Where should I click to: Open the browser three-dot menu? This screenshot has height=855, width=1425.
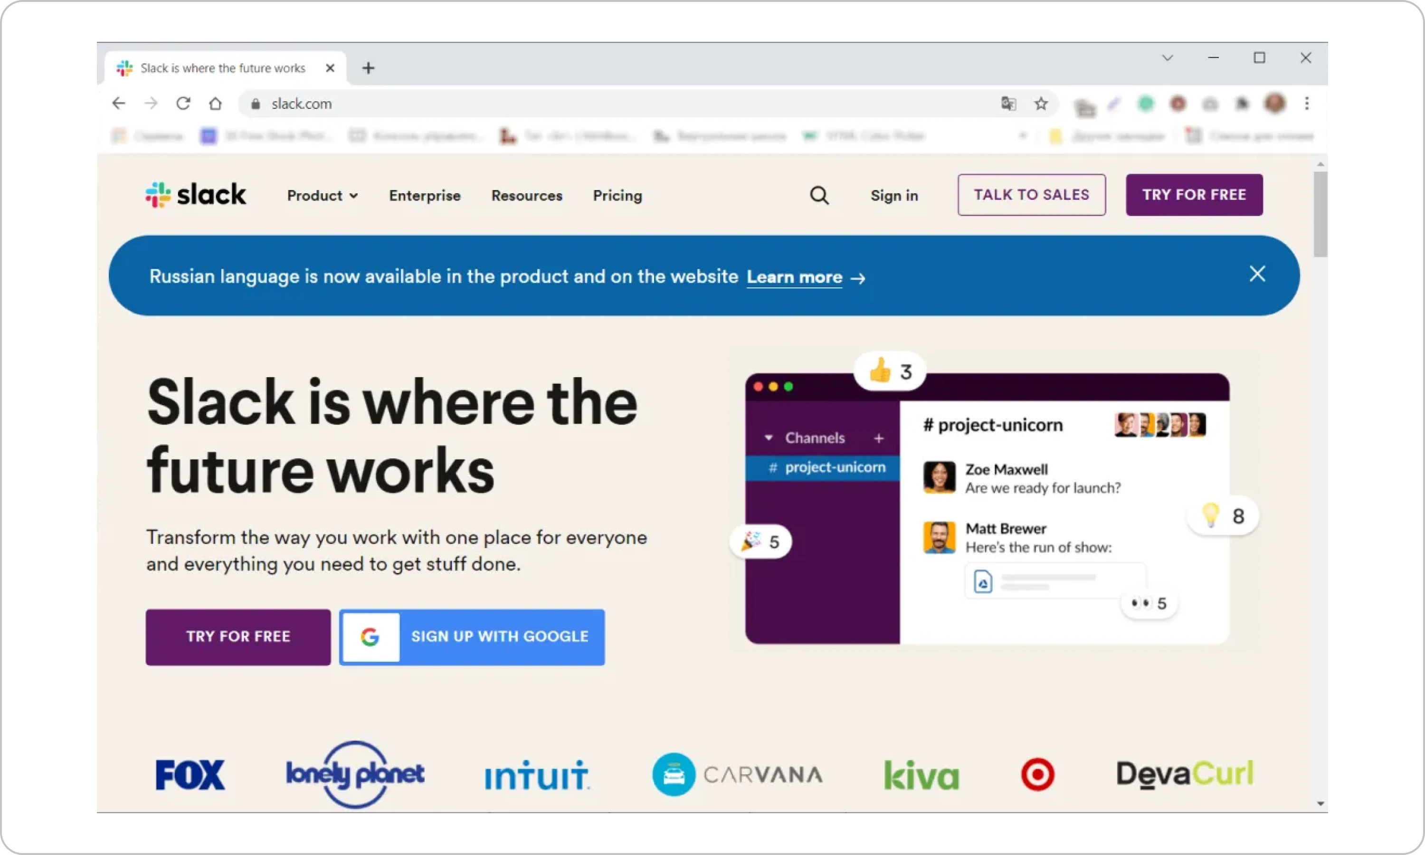pyautogui.click(x=1307, y=103)
